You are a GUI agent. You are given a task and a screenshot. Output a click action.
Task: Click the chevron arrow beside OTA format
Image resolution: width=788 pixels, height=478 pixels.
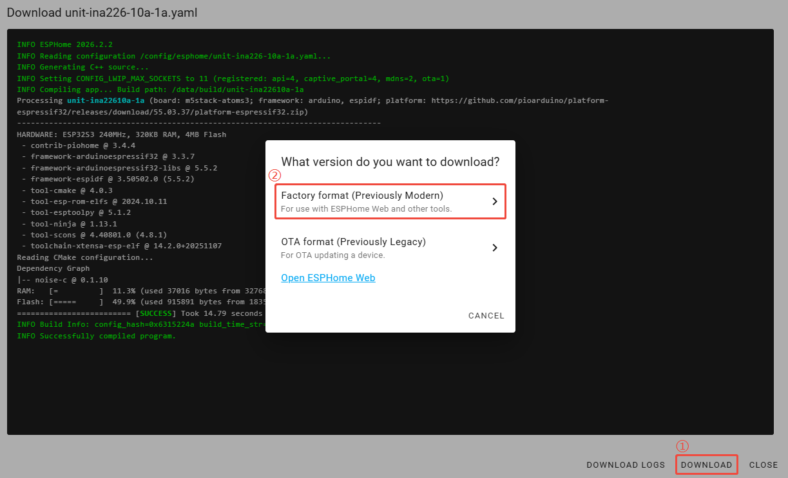pyautogui.click(x=494, y=248)
